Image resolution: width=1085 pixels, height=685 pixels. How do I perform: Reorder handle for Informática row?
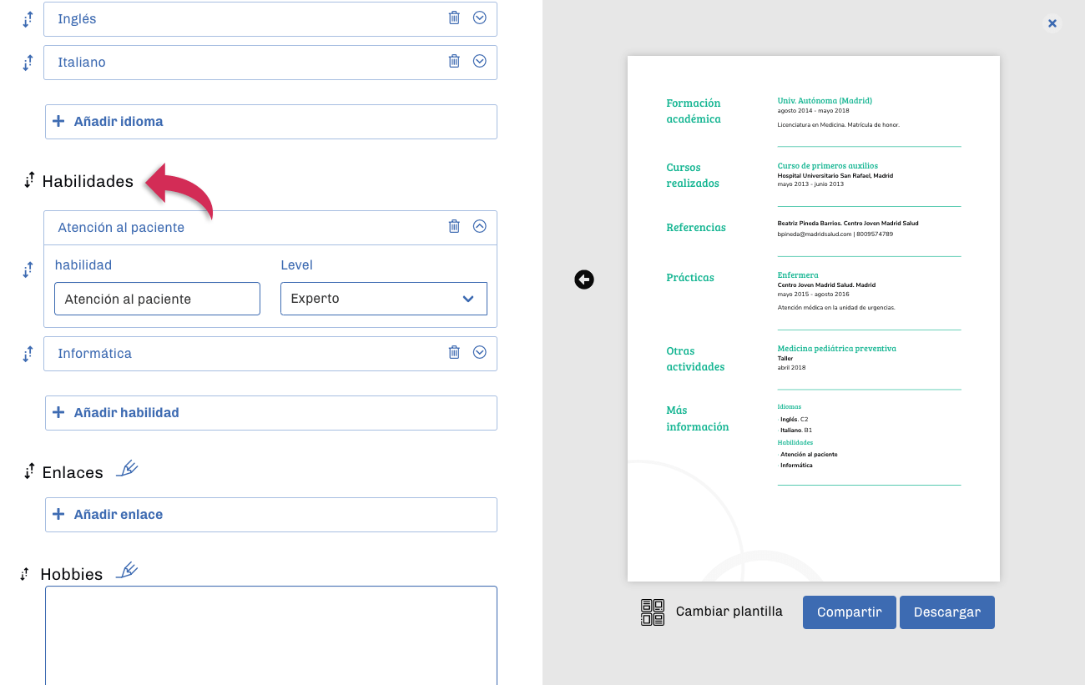click(28, 354)
